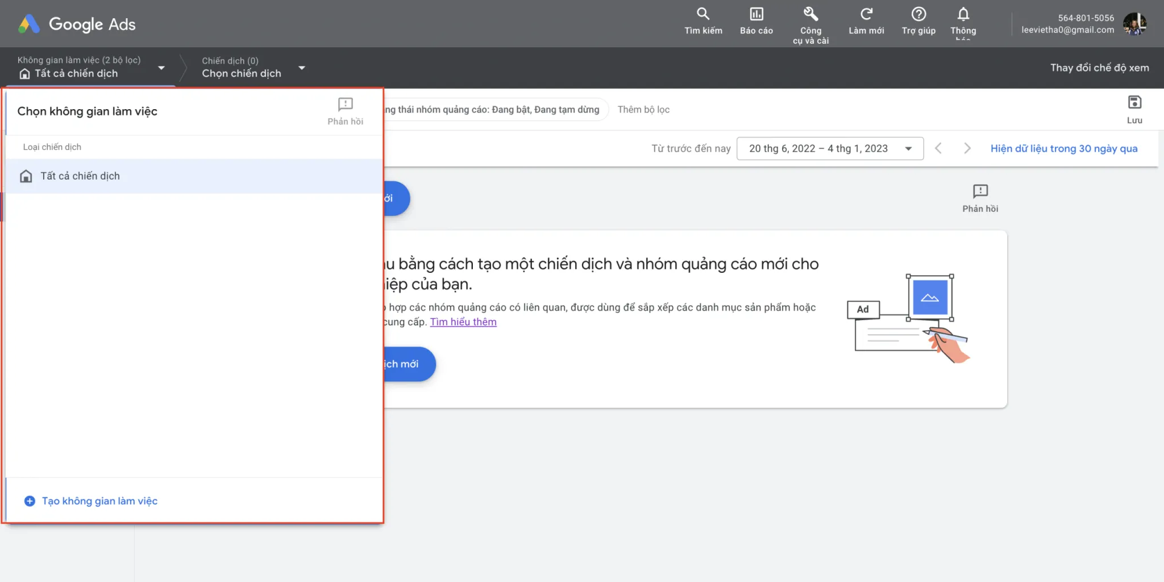Click the account email leevietha0@gmail.com
Screen dimensions: 1164x582
pos(1067,30)
